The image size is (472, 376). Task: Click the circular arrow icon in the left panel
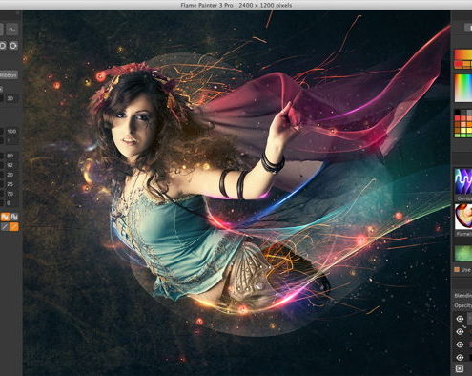[x=13, y=46]
